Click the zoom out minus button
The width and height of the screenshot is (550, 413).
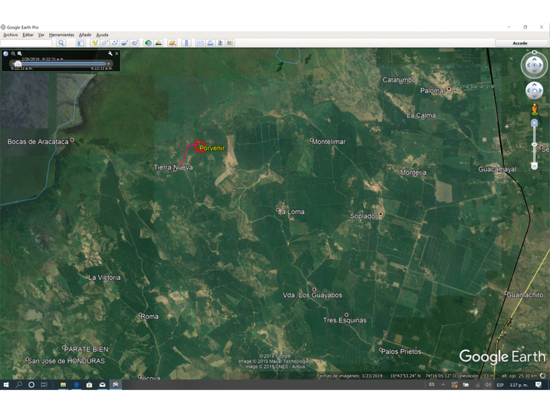tap(534, 166)
